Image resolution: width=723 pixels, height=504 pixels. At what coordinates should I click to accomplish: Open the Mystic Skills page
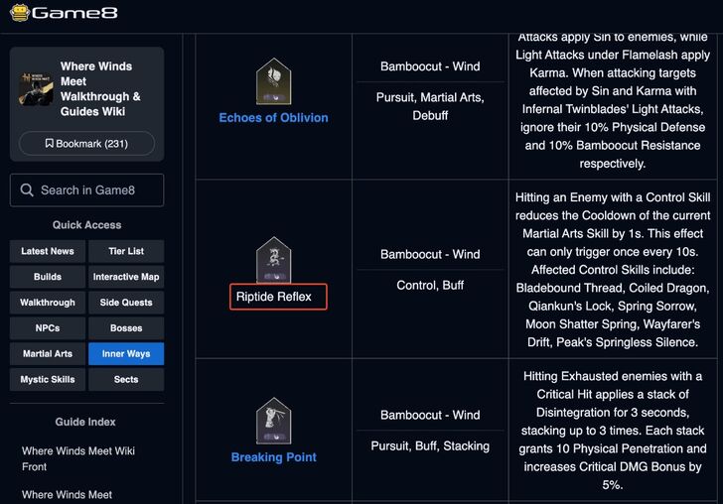[x=48, y=380]
